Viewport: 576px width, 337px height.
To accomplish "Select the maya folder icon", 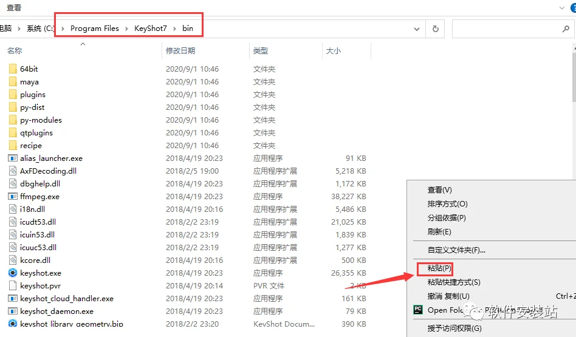I will (13, 81).
